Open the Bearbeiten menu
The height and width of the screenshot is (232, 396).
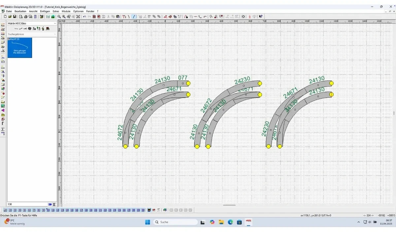(x=20, y=11)
